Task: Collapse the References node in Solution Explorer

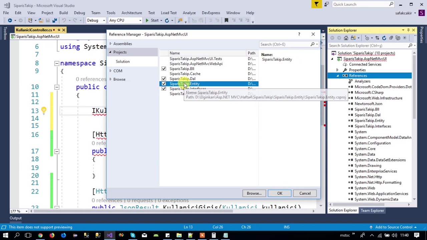Action: point(337,76)
